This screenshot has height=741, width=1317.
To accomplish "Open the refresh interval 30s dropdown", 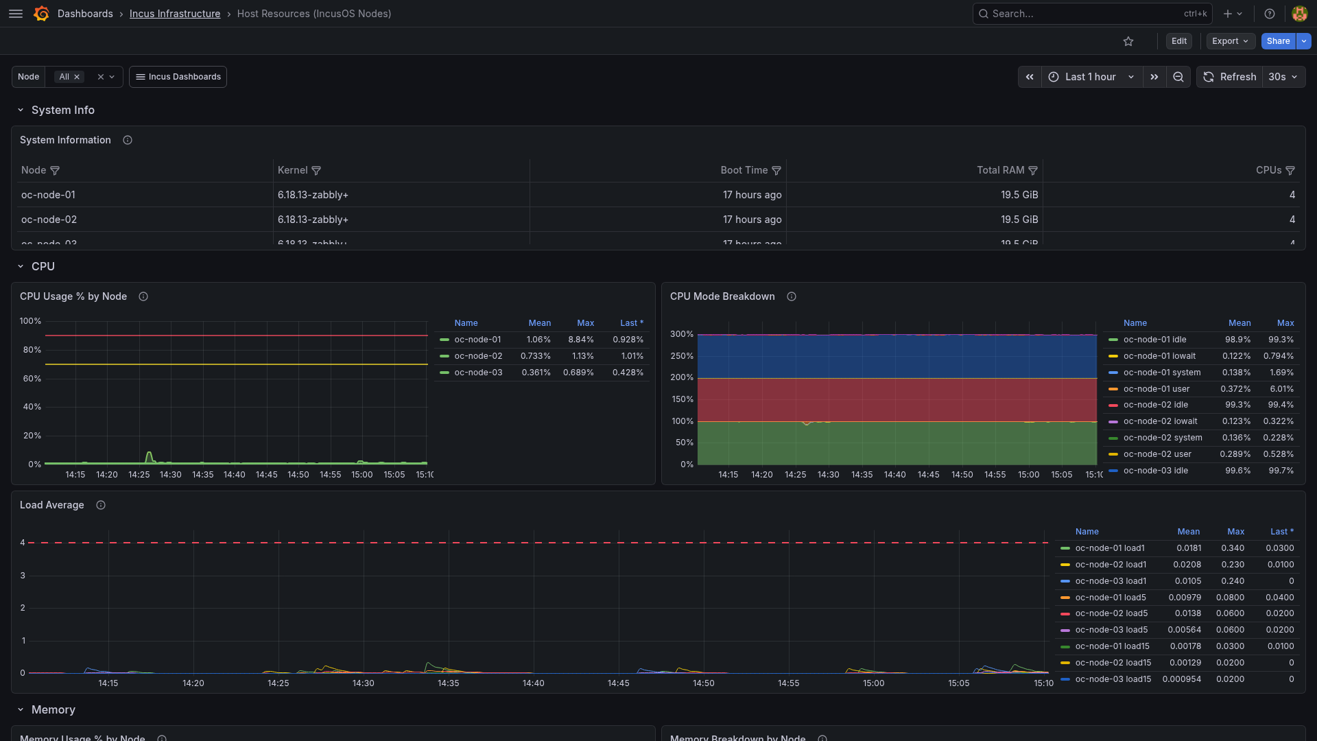I will coord(1283,77).
